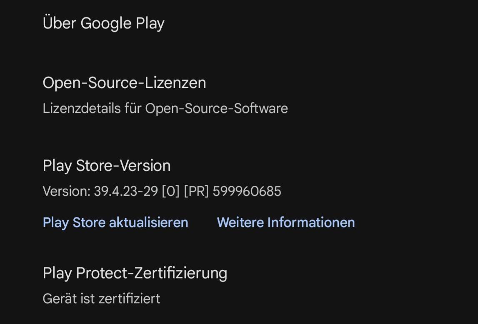Click the build number 599960685
Viewport: 478px width, 324px height.
pyautogui.click(x=247, y=192)
